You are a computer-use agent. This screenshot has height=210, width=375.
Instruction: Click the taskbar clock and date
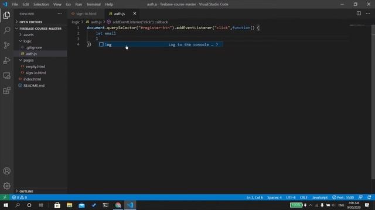(354, 205)
